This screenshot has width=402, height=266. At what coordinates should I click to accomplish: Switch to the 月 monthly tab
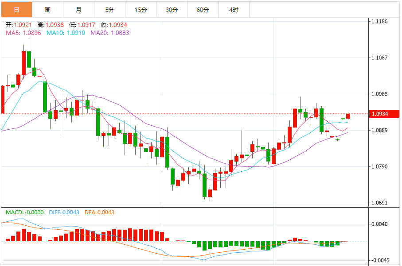(x=79, y=10)
